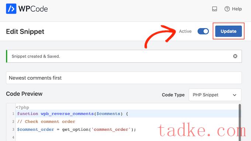251x141 pixels.
Task: Click the Update button
Action: click(228, 31)
